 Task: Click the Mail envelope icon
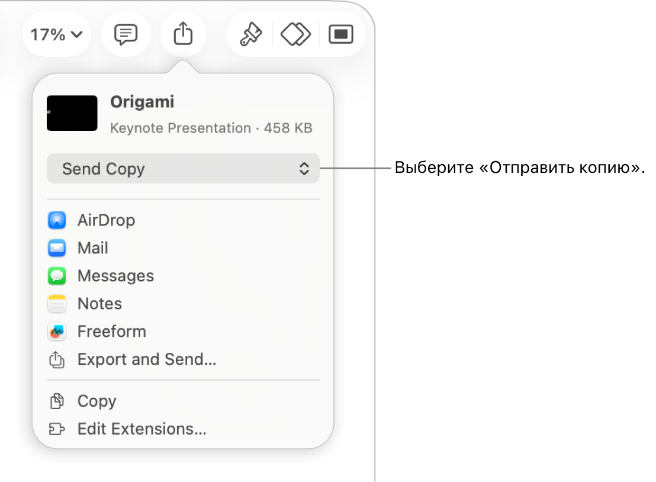pyautogui.click(x=57, y=248)
